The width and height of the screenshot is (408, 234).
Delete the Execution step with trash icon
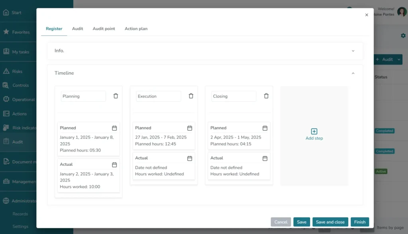(x=191, y=96)
